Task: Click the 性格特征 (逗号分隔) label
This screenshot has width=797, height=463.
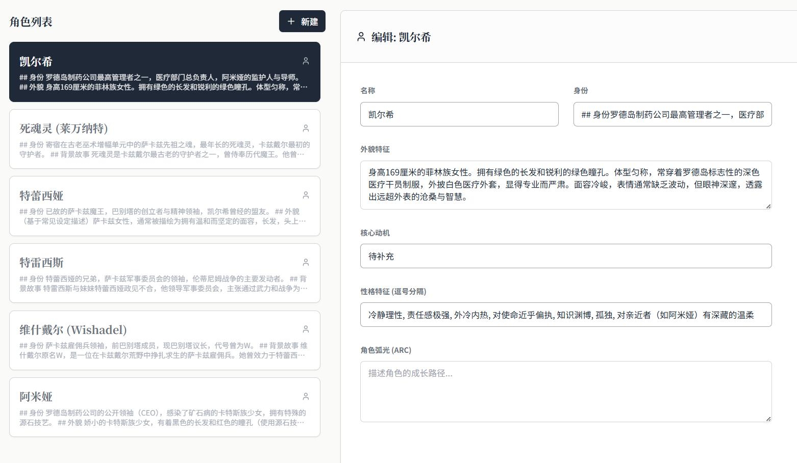Action: pos(393,291)
